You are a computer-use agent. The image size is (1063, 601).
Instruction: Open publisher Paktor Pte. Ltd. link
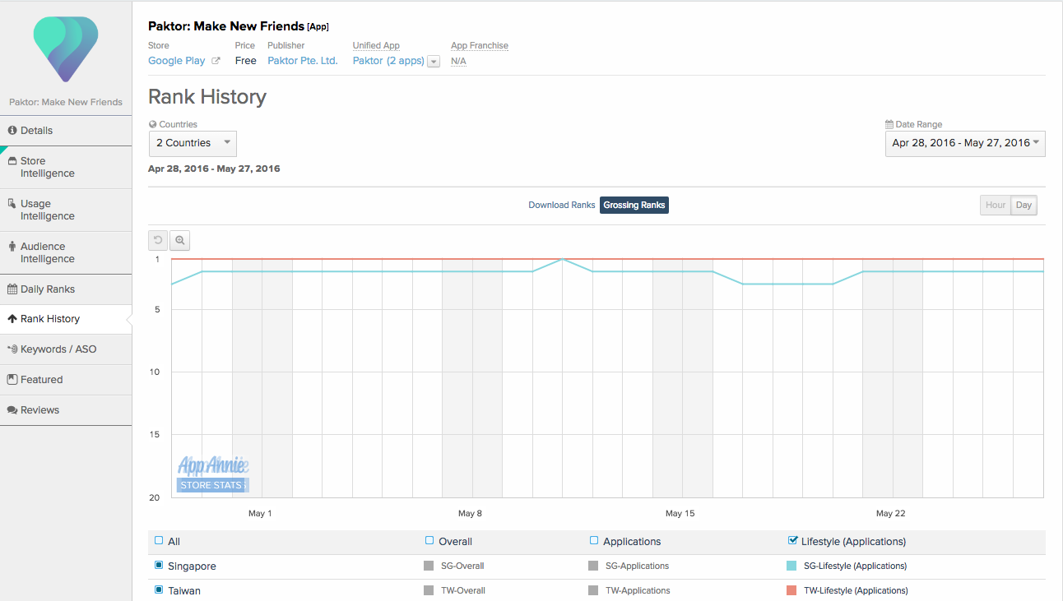pos(303,61)
